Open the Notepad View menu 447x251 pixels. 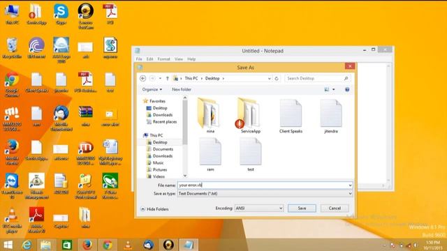click(179, 59)
